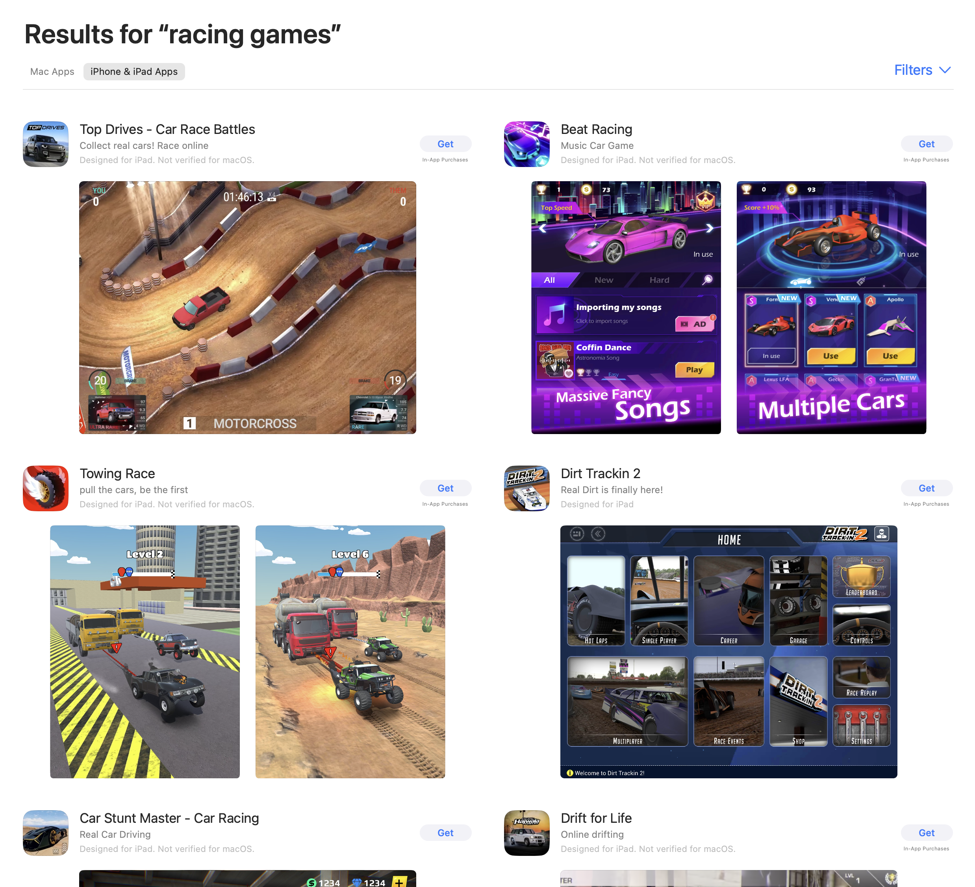The image size is (975, 887).
Task: Open the Top Drives app icon
Action: pos(45,144)
